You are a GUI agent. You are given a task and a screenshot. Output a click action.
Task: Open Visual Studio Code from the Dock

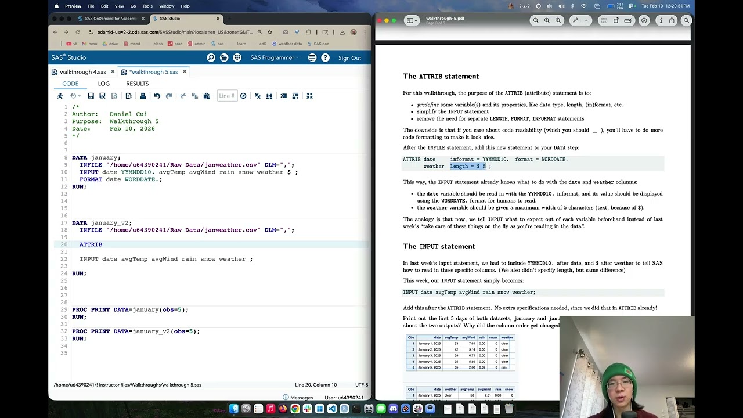point(332,409)
